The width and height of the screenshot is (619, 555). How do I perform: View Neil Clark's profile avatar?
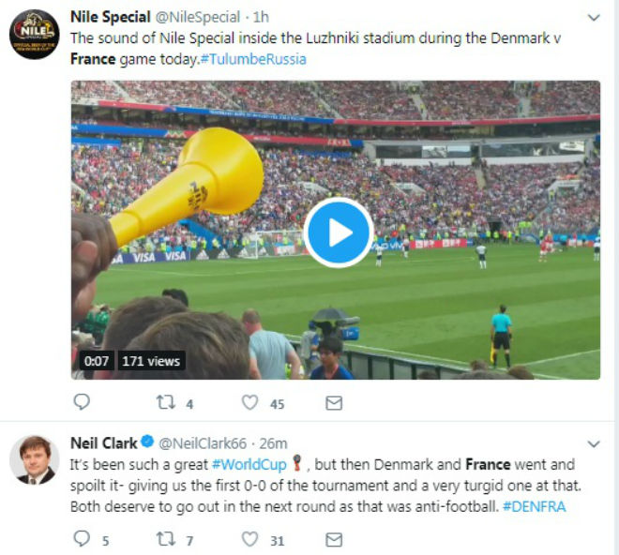point(35,459)
